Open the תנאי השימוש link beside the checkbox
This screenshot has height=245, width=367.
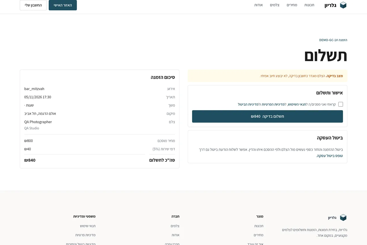(296, 104)
